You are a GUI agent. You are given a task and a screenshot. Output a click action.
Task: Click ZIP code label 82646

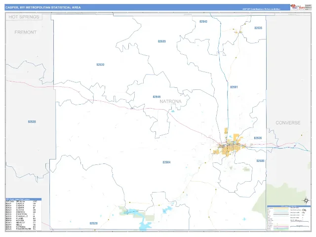pos(157,97)
